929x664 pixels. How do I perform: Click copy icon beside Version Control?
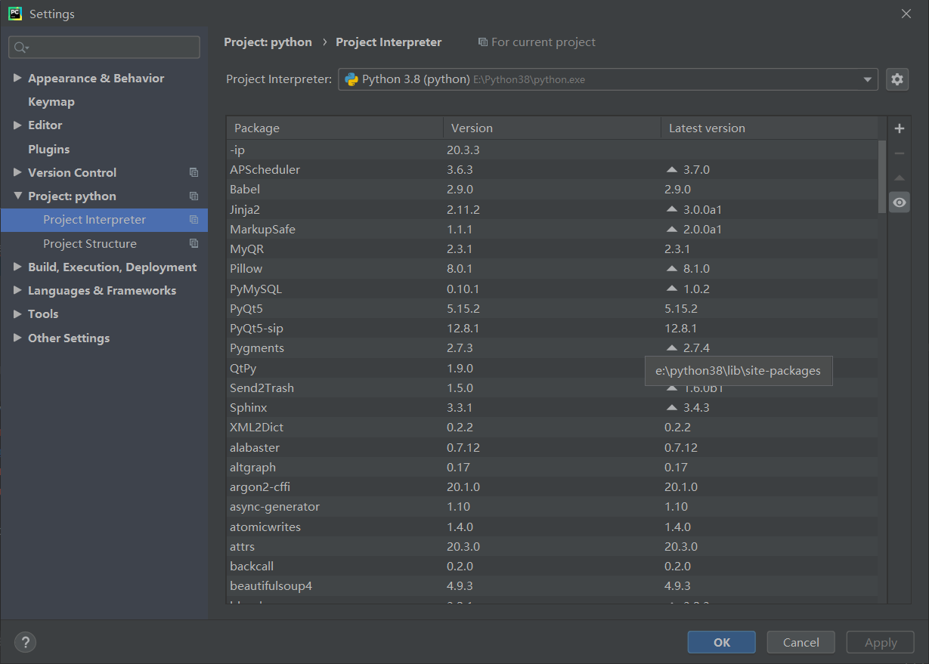pyautogui.click(x=194, y=172)
